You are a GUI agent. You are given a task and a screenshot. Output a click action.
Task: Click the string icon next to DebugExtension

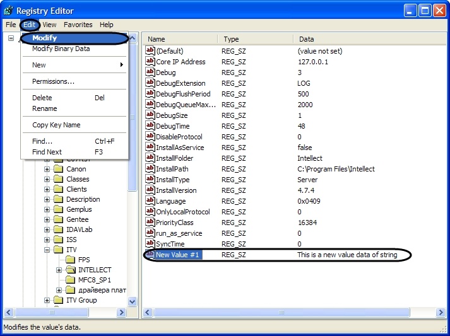point(150,83)
